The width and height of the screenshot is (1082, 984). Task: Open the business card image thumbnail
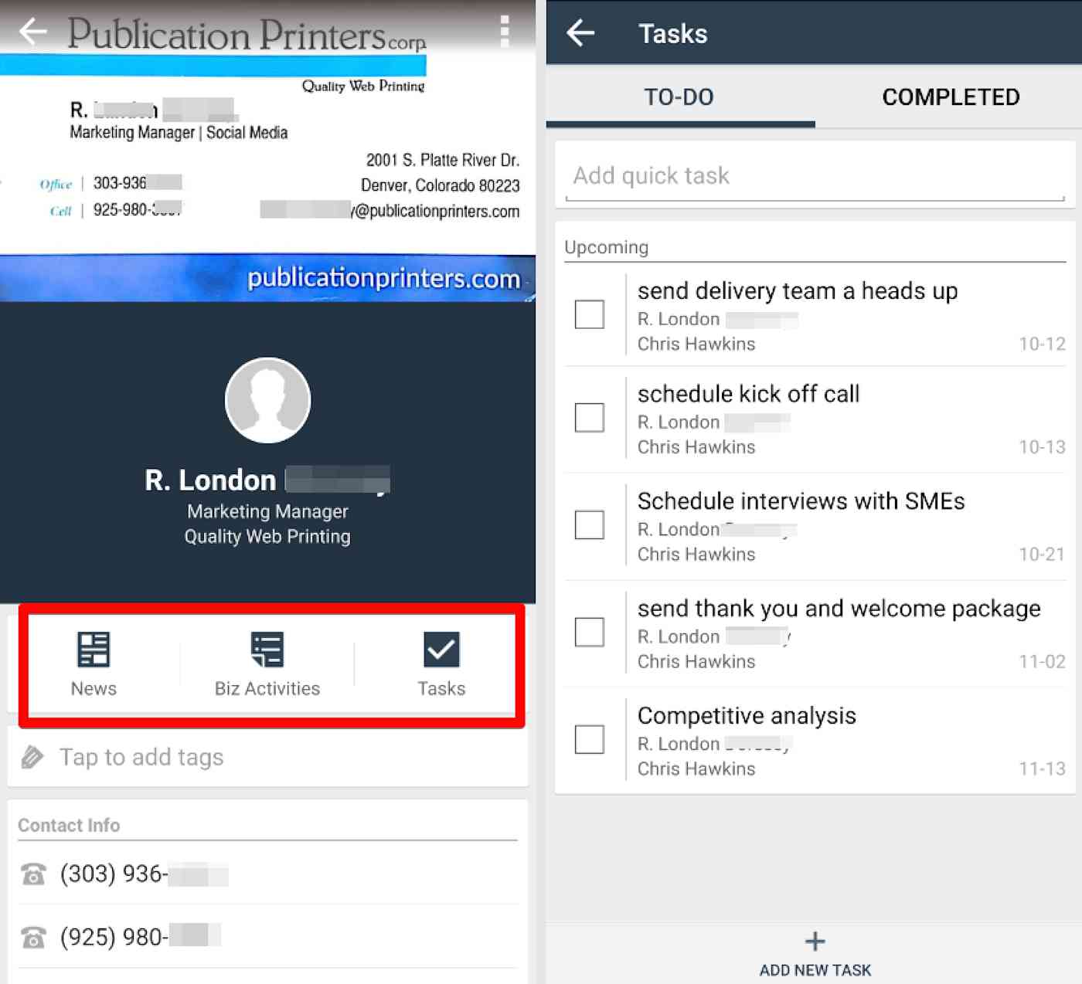267,151
